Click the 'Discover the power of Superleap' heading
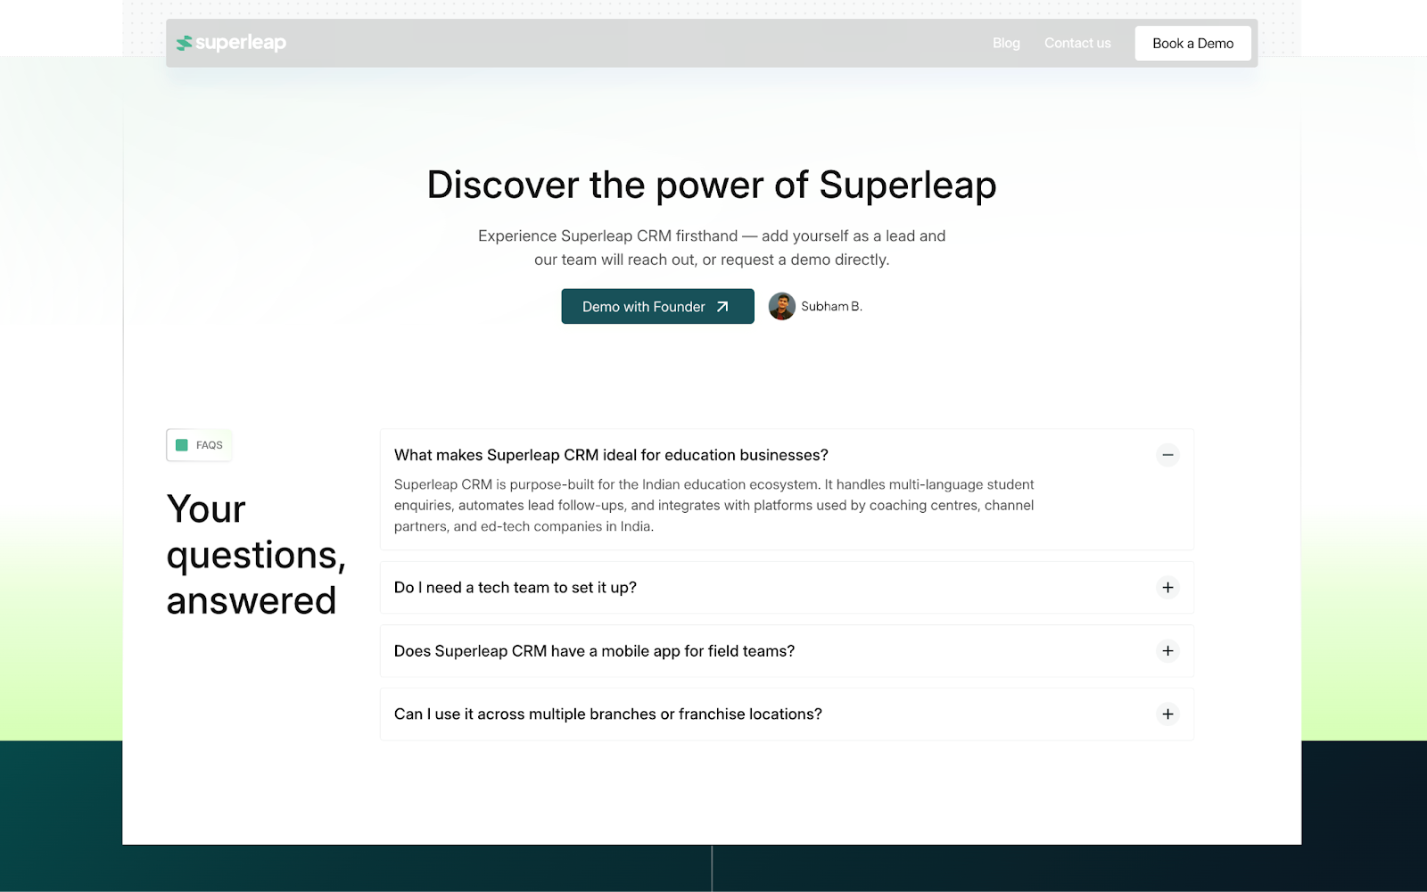 712,186
